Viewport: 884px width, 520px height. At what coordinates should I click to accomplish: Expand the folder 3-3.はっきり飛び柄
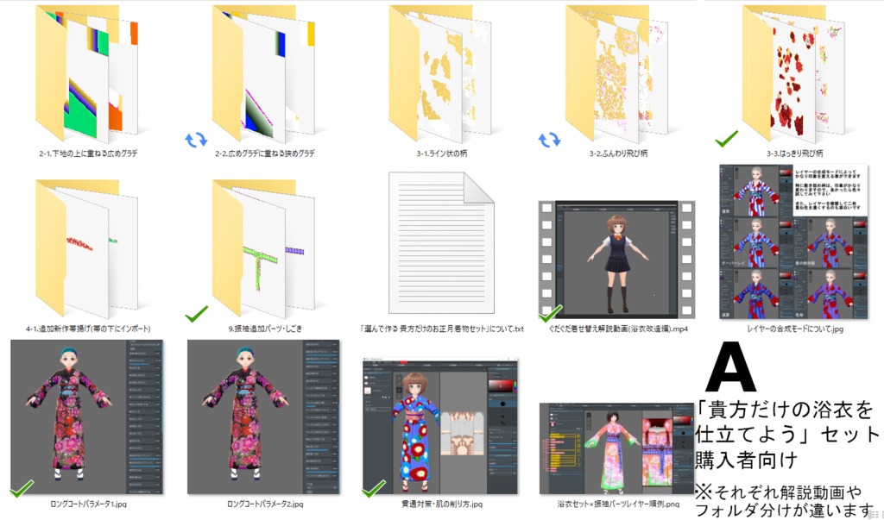794,73
